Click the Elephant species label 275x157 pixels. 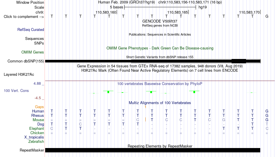point(36,129)
